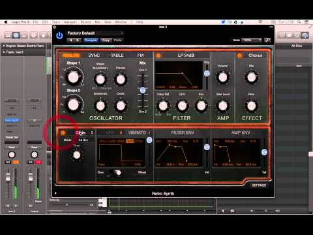Image resolution: width=313 pixels, height=235 pixels.
Task: Click the Shape Modulation knob
Action: click(100, 80)
